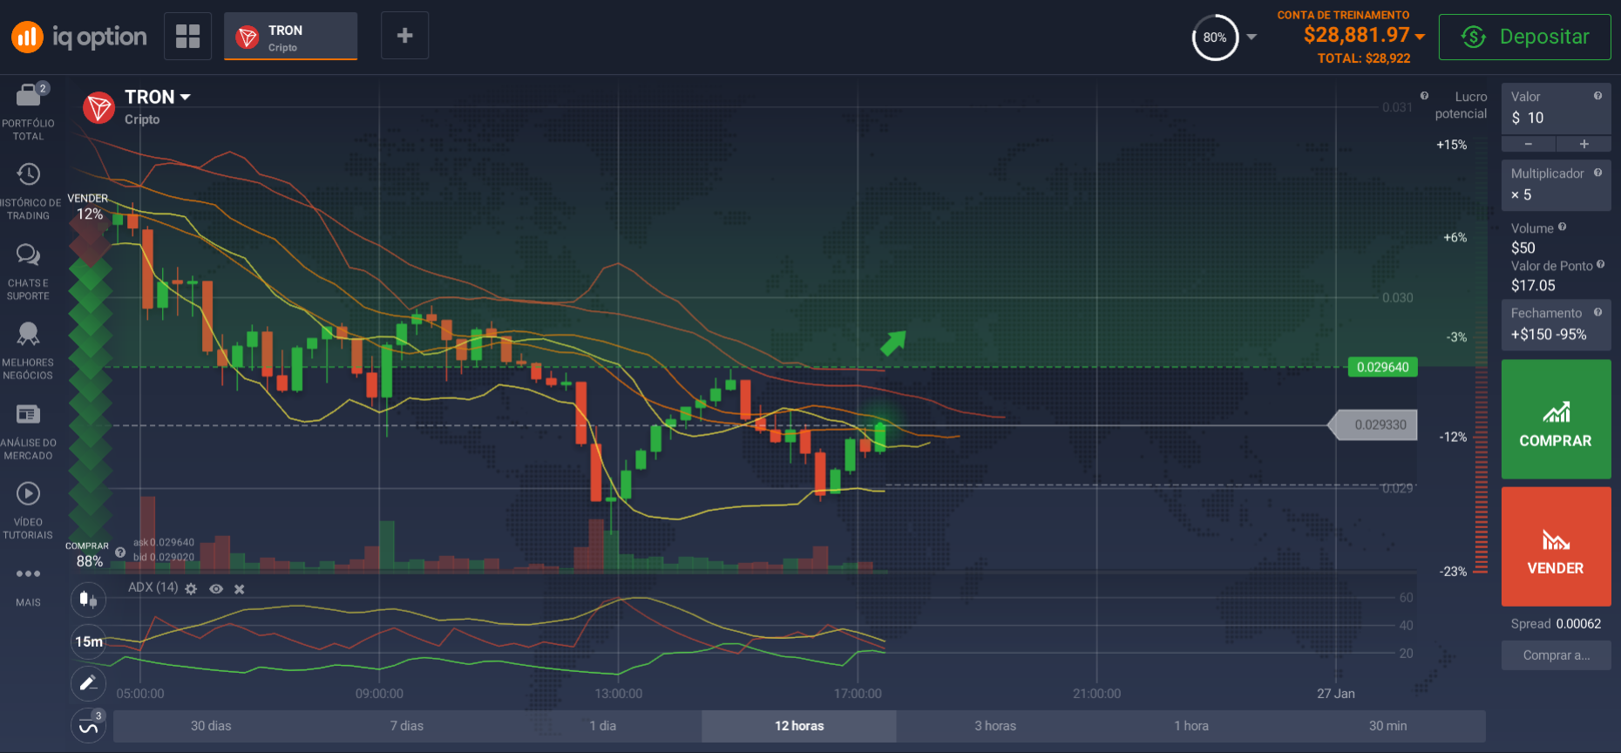The height and width of the screenshot is (753, 1621).
Task: Click the Valor help question icon
Action: (1597, 96)
